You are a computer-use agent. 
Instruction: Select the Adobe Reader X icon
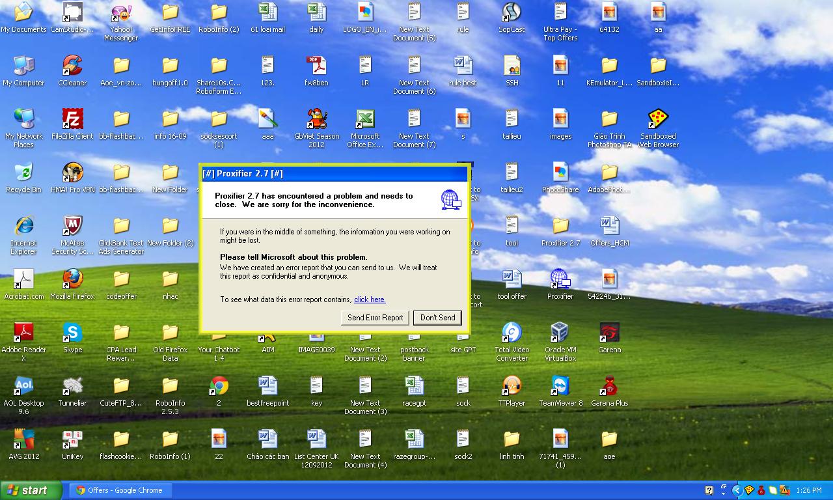click(x=24, y=342)
